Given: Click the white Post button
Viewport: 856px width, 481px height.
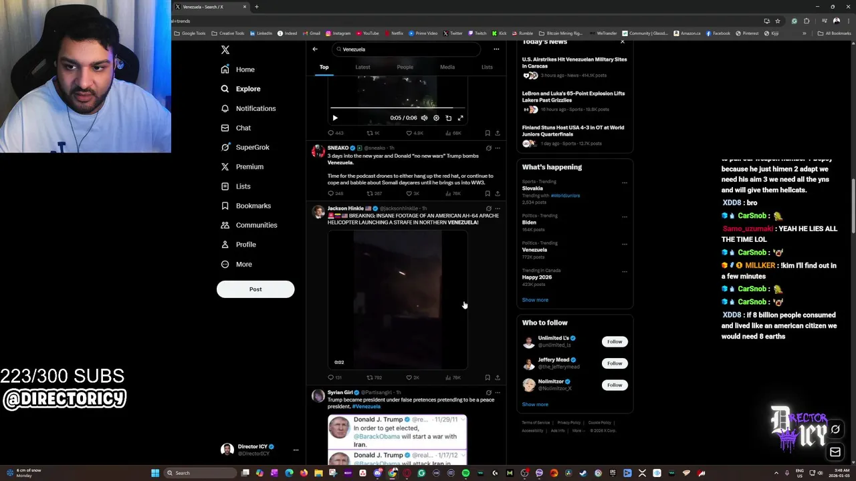Looking at the screenshot, I should pyautogui.click(x=255, y=289).
